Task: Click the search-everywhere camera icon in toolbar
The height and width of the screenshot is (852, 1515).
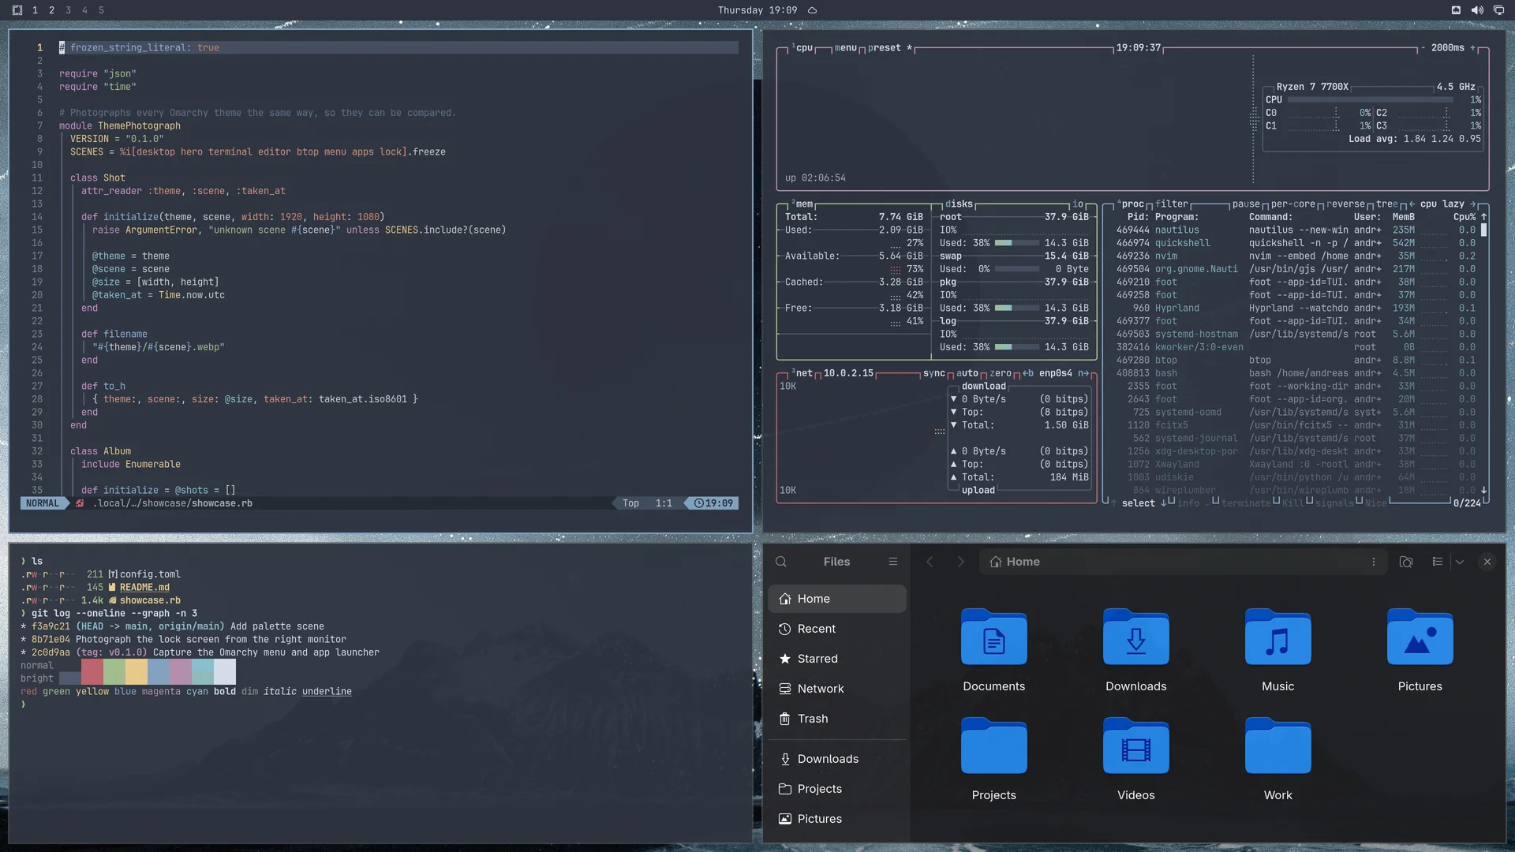Action: [1406, 562]
